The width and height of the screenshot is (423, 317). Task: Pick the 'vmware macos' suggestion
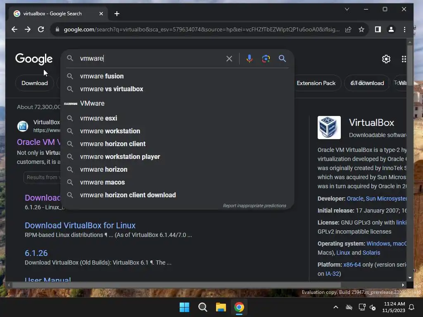178,182
